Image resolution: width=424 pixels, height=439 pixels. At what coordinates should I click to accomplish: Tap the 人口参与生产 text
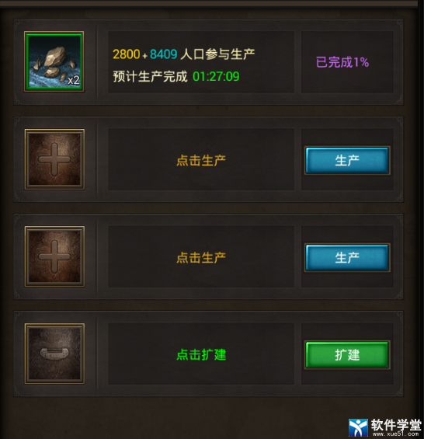pyautogui.click(x=217, y=54)
